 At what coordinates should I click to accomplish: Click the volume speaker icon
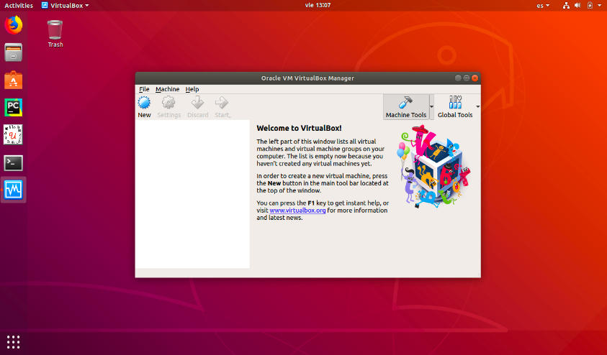(x=577, y=6)
